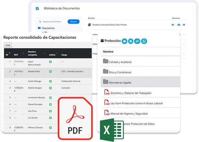Click the Biblioteca de Documentos page icon
The height and width of the screenshot is (142, 199).
[x=37, y=8]
